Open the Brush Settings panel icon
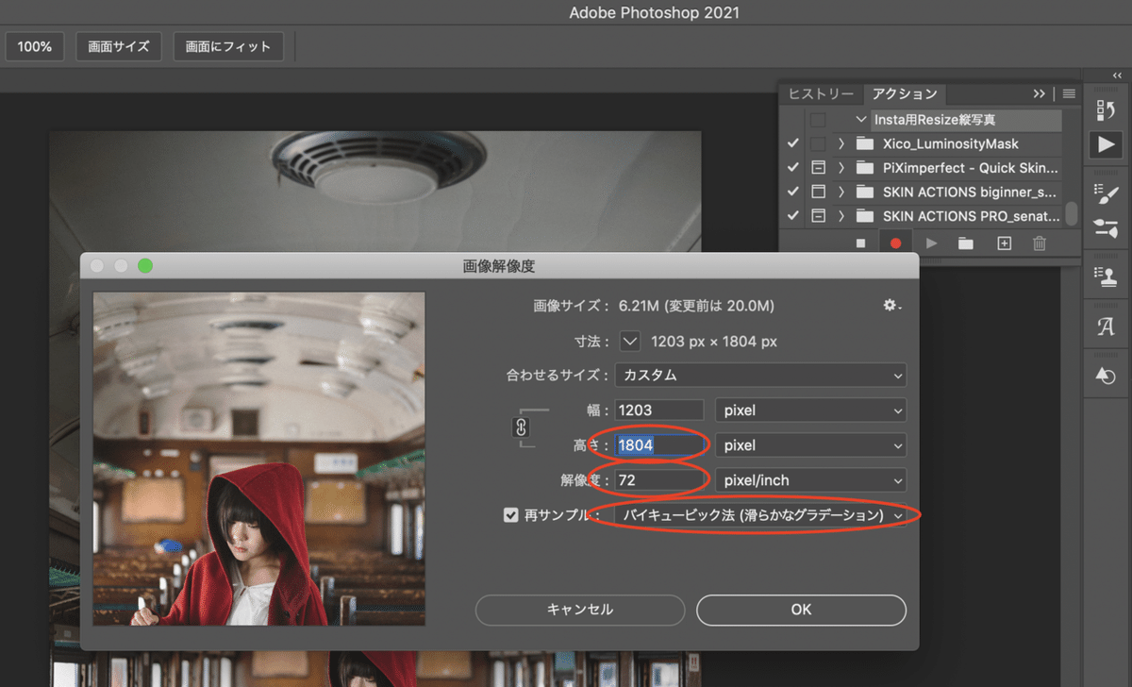Viewport: 1132px width, 687px height. 1105,192
